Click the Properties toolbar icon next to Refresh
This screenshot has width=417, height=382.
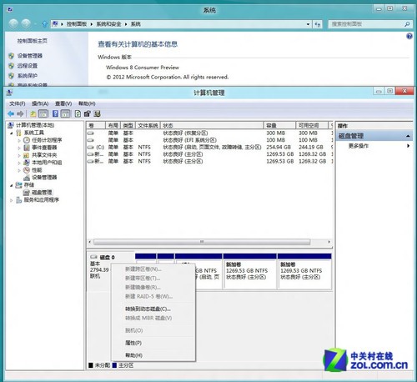click(x=88, y=113)
